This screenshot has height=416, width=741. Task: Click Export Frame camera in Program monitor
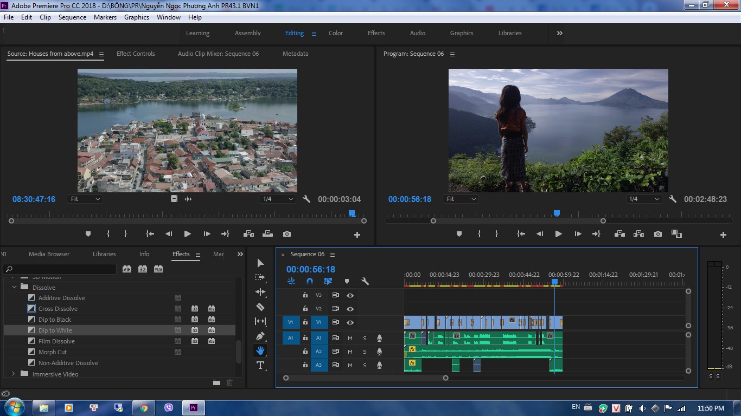coord(658,234)
